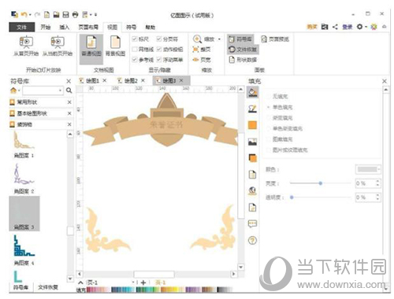Switch to the Page layout (页面布局) tab
The width and height of the screenshot is (394, 299).
88,27
